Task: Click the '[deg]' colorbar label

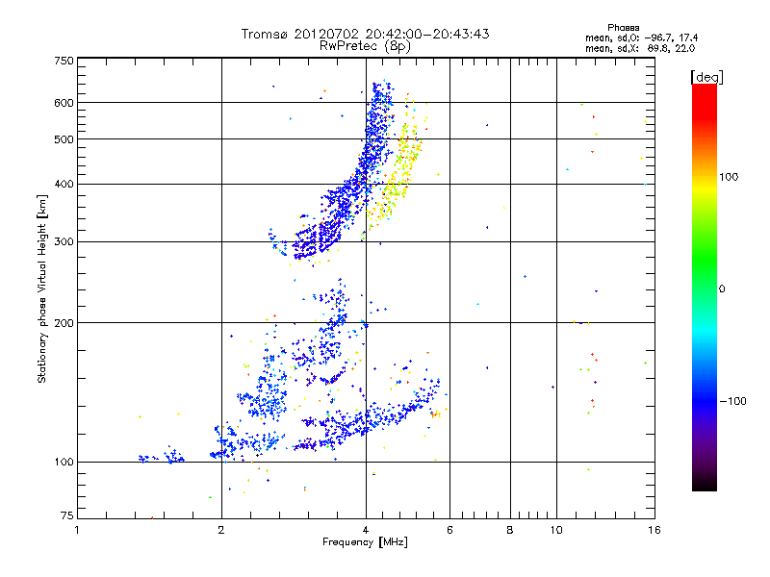Action: (706, 77)
